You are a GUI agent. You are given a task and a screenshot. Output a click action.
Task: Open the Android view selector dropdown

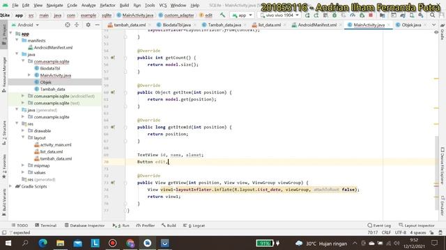pyautogui.click(x=25, y=25)
